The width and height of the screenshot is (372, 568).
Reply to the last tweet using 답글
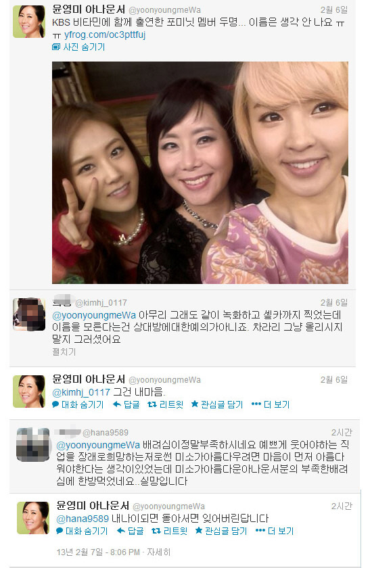[130, 531]
